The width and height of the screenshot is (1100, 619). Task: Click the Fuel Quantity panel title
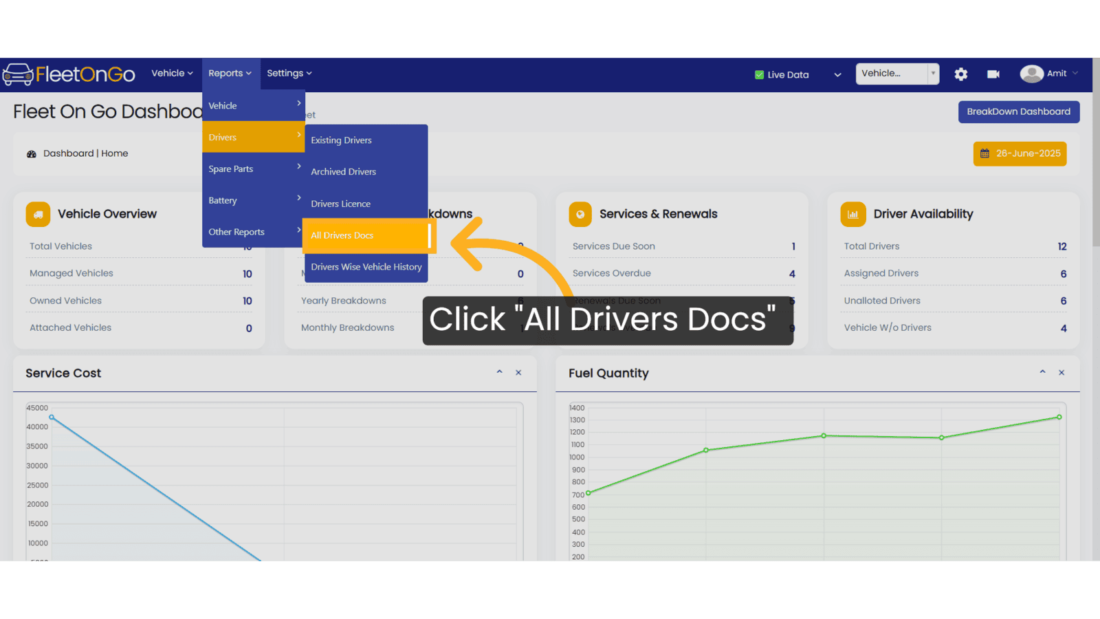pos(608,373)
